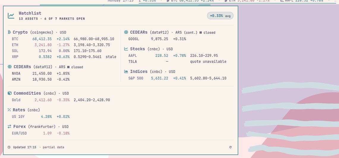The height and width of the screenshot is (158, 339).
Task: Click the 'stale' tag on XRP row
Action: [x=111, y=57]
